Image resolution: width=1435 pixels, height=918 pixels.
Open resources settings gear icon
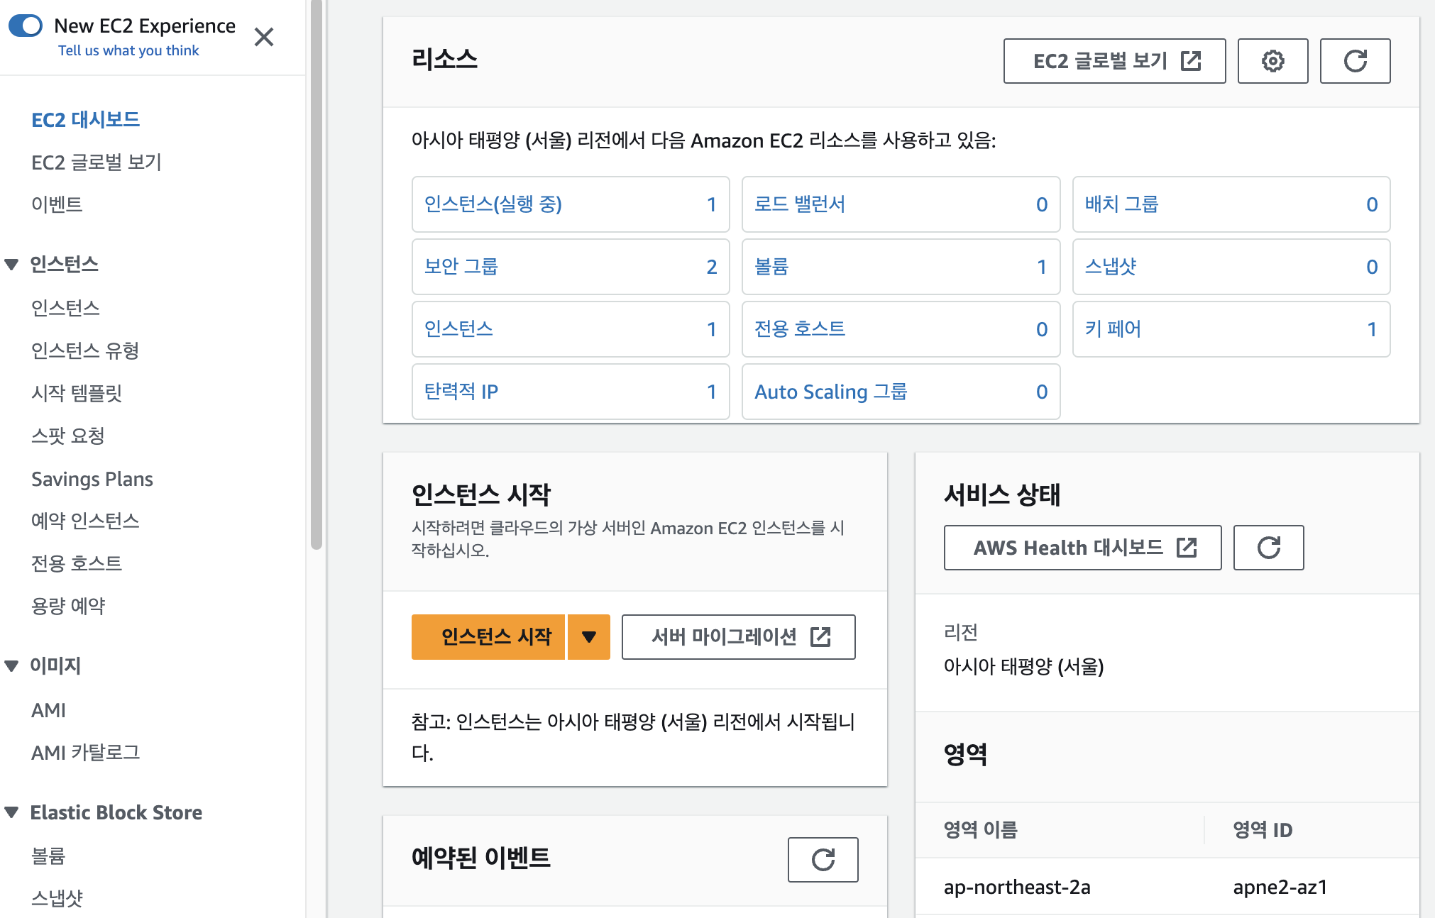click(1272, 61)
